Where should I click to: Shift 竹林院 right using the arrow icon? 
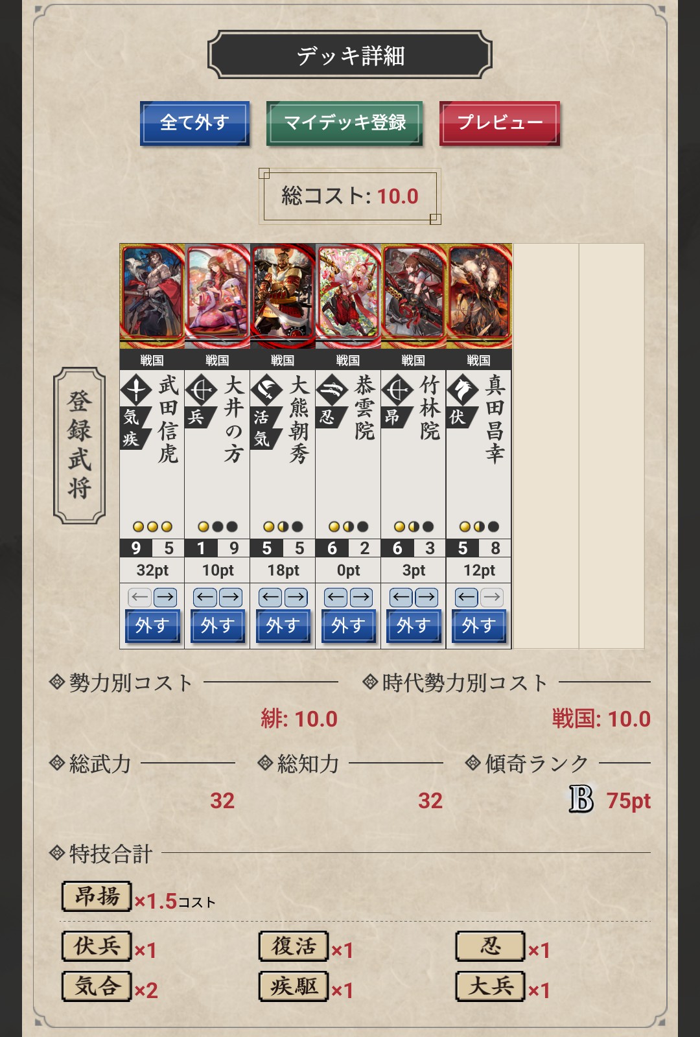pyautogui.click(x=426, y=597)
